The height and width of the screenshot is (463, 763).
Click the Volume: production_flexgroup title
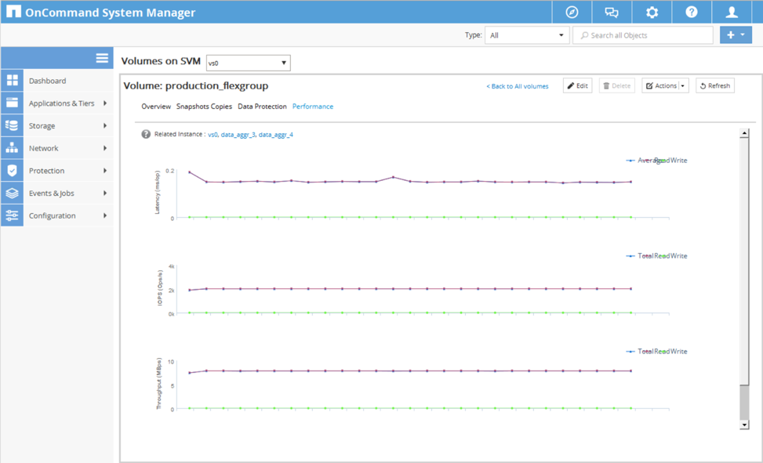(195, 85)
